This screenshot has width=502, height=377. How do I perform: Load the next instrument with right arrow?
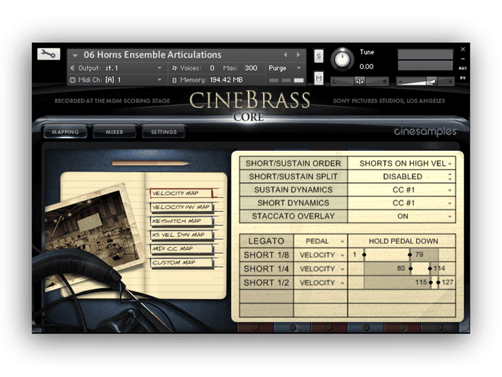point(298,55)
